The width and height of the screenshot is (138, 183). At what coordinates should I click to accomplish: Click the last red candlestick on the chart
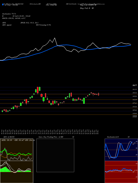point(99,94)
